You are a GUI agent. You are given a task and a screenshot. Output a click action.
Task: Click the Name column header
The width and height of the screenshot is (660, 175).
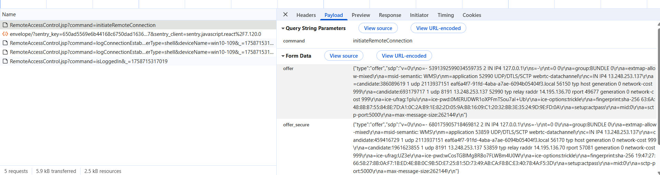9,14
